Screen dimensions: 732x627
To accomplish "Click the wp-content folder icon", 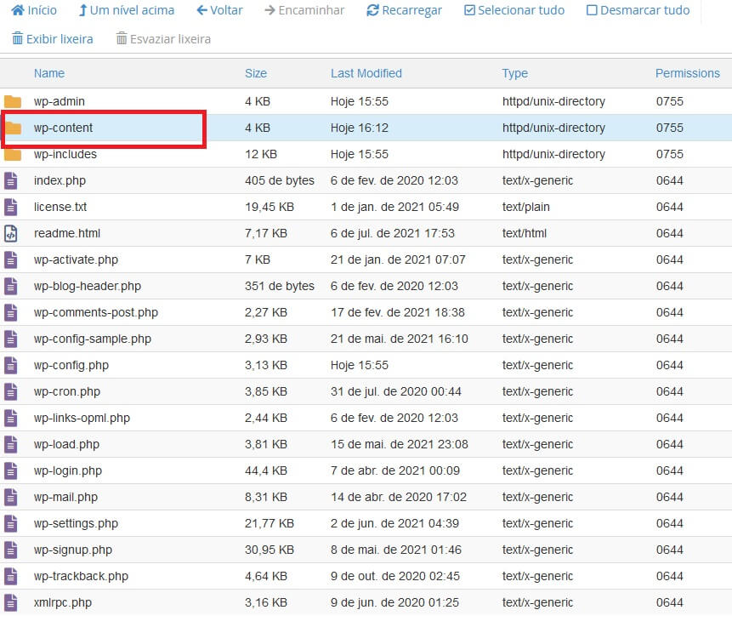I will 13,128.
